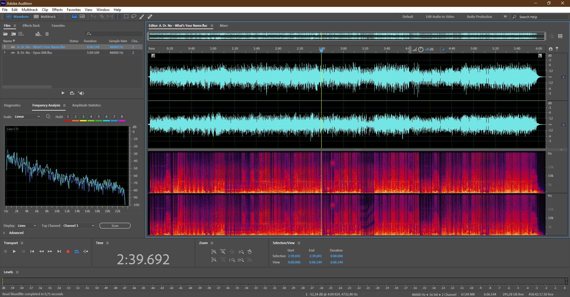Click the marker pin icon beside the timeline ruler

pyautogui.click(x=557, y=49)
